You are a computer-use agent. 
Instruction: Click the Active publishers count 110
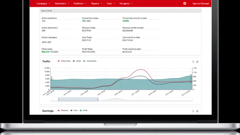(x=43, y=21)
